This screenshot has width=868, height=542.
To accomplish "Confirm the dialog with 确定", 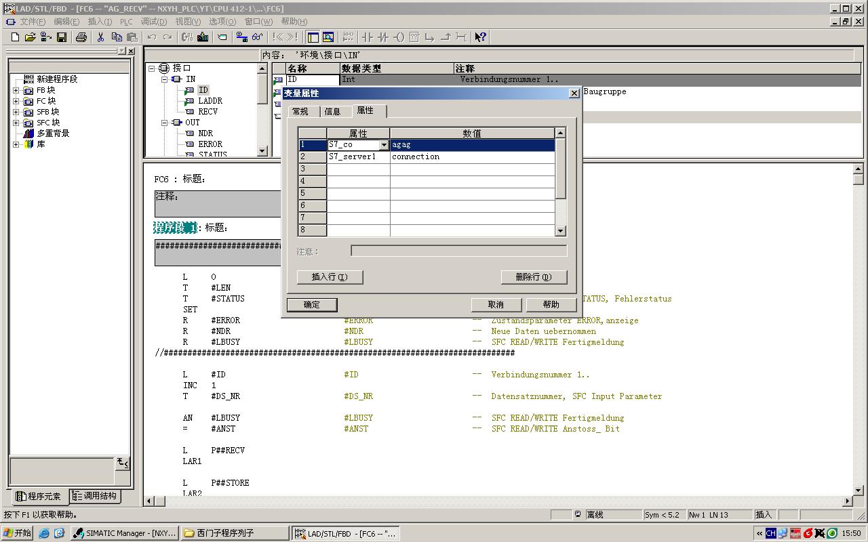I will 312,305.
